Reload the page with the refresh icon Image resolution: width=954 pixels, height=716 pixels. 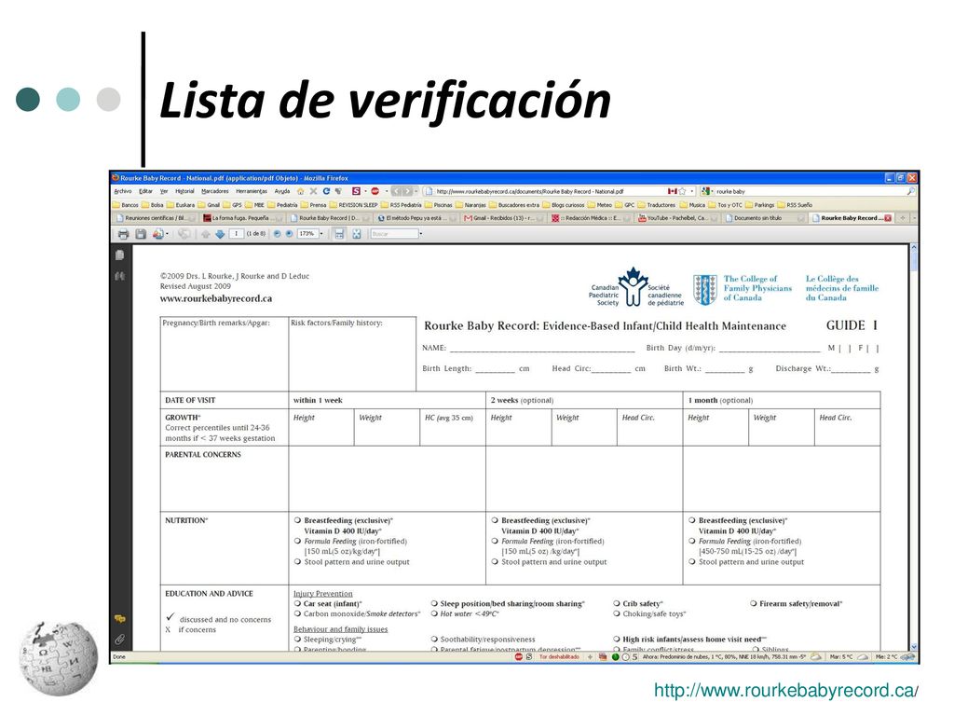tap(326, 191)
